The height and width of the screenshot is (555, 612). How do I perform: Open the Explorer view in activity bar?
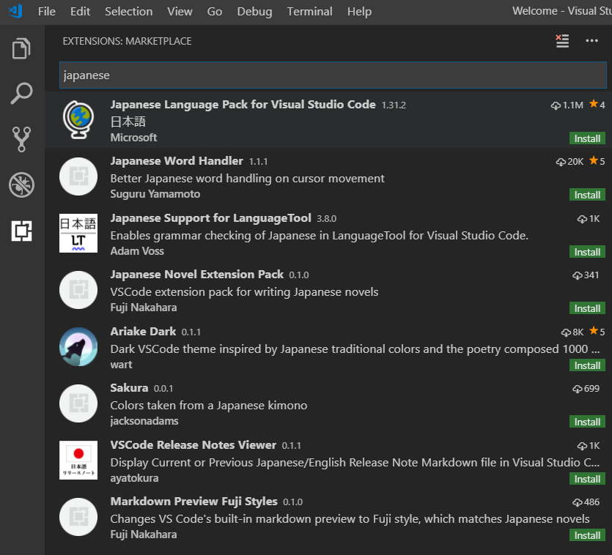[21, 48]
